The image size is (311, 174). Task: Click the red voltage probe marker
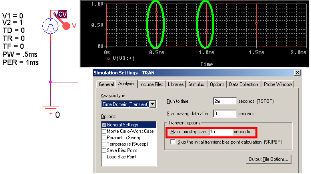click(66, 26)
